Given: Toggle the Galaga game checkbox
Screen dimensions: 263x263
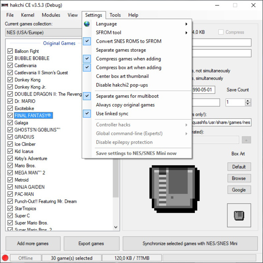Looking at the screenshot, I should click(x=10, y=123).
